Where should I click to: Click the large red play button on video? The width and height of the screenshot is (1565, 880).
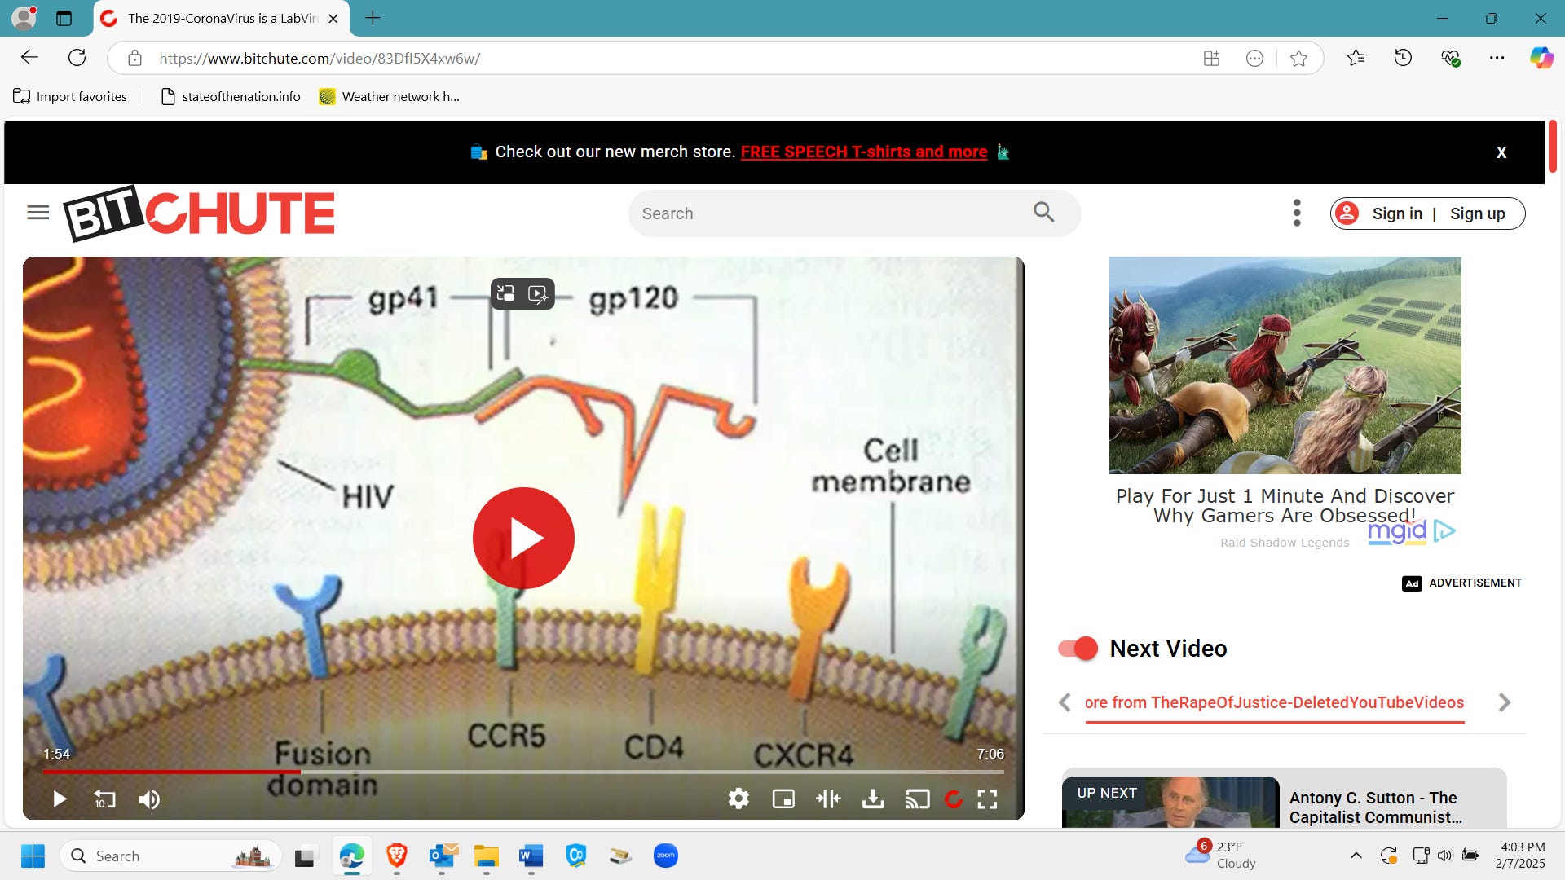(x=523, y=538)
